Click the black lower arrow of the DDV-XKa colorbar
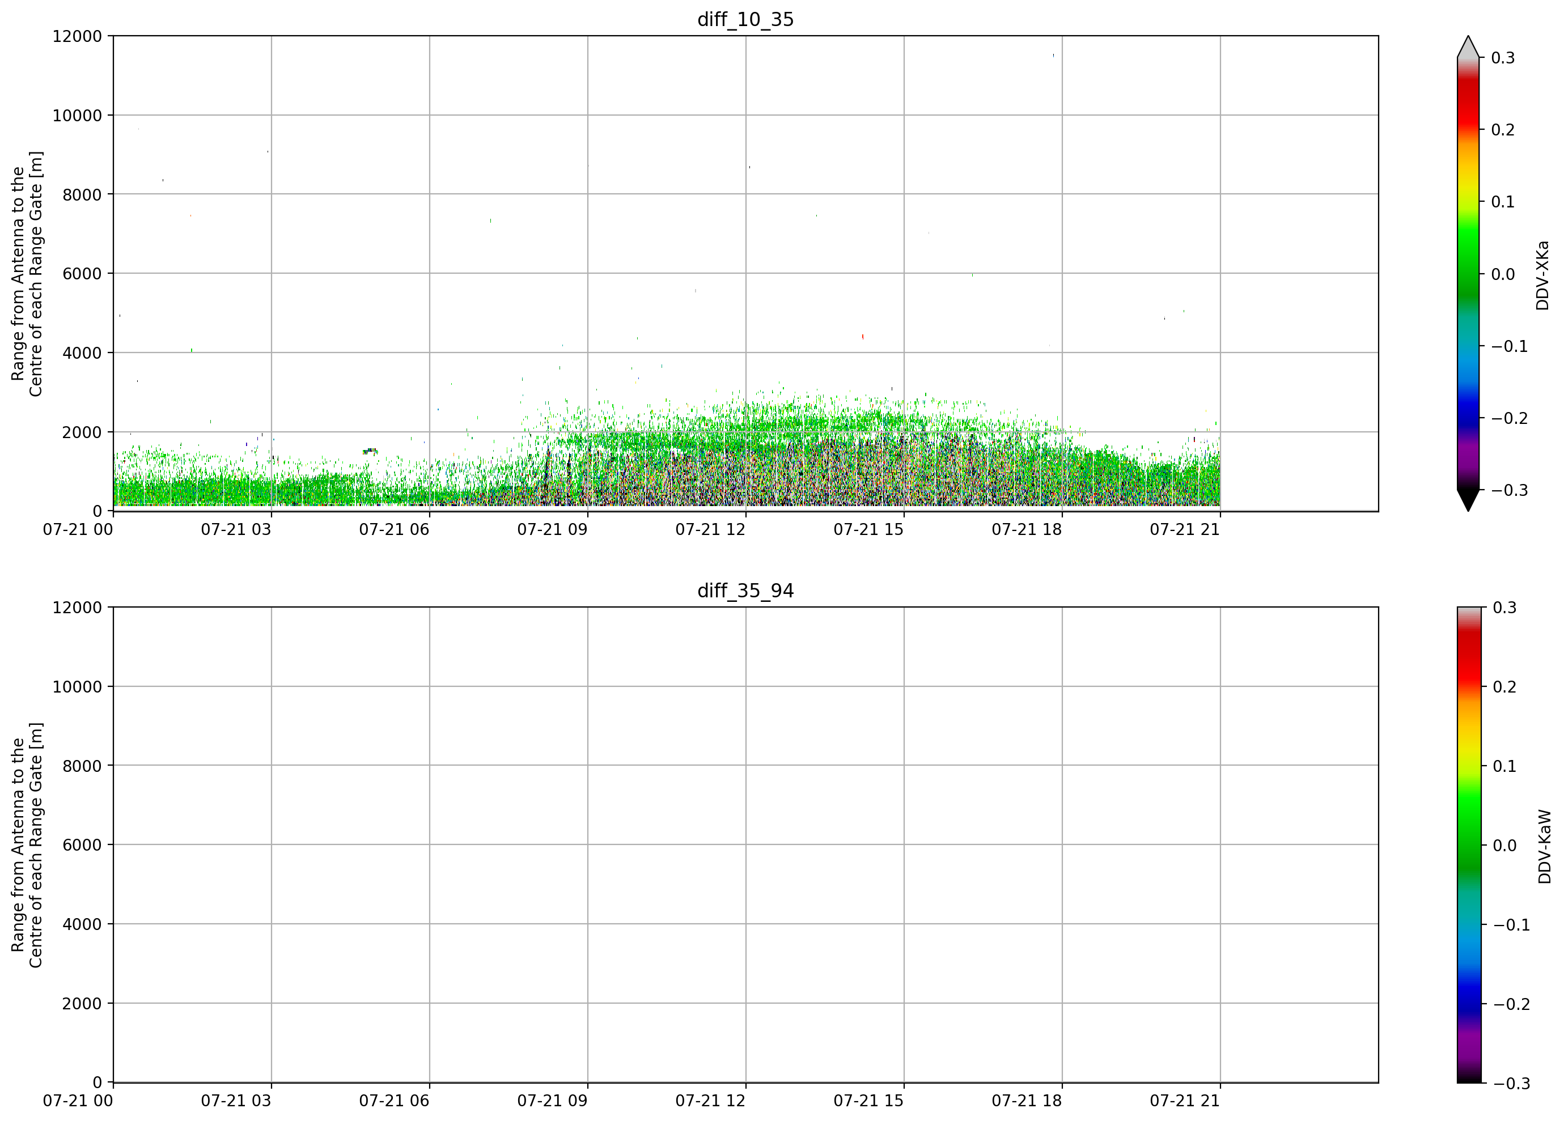 [1468, 500]
